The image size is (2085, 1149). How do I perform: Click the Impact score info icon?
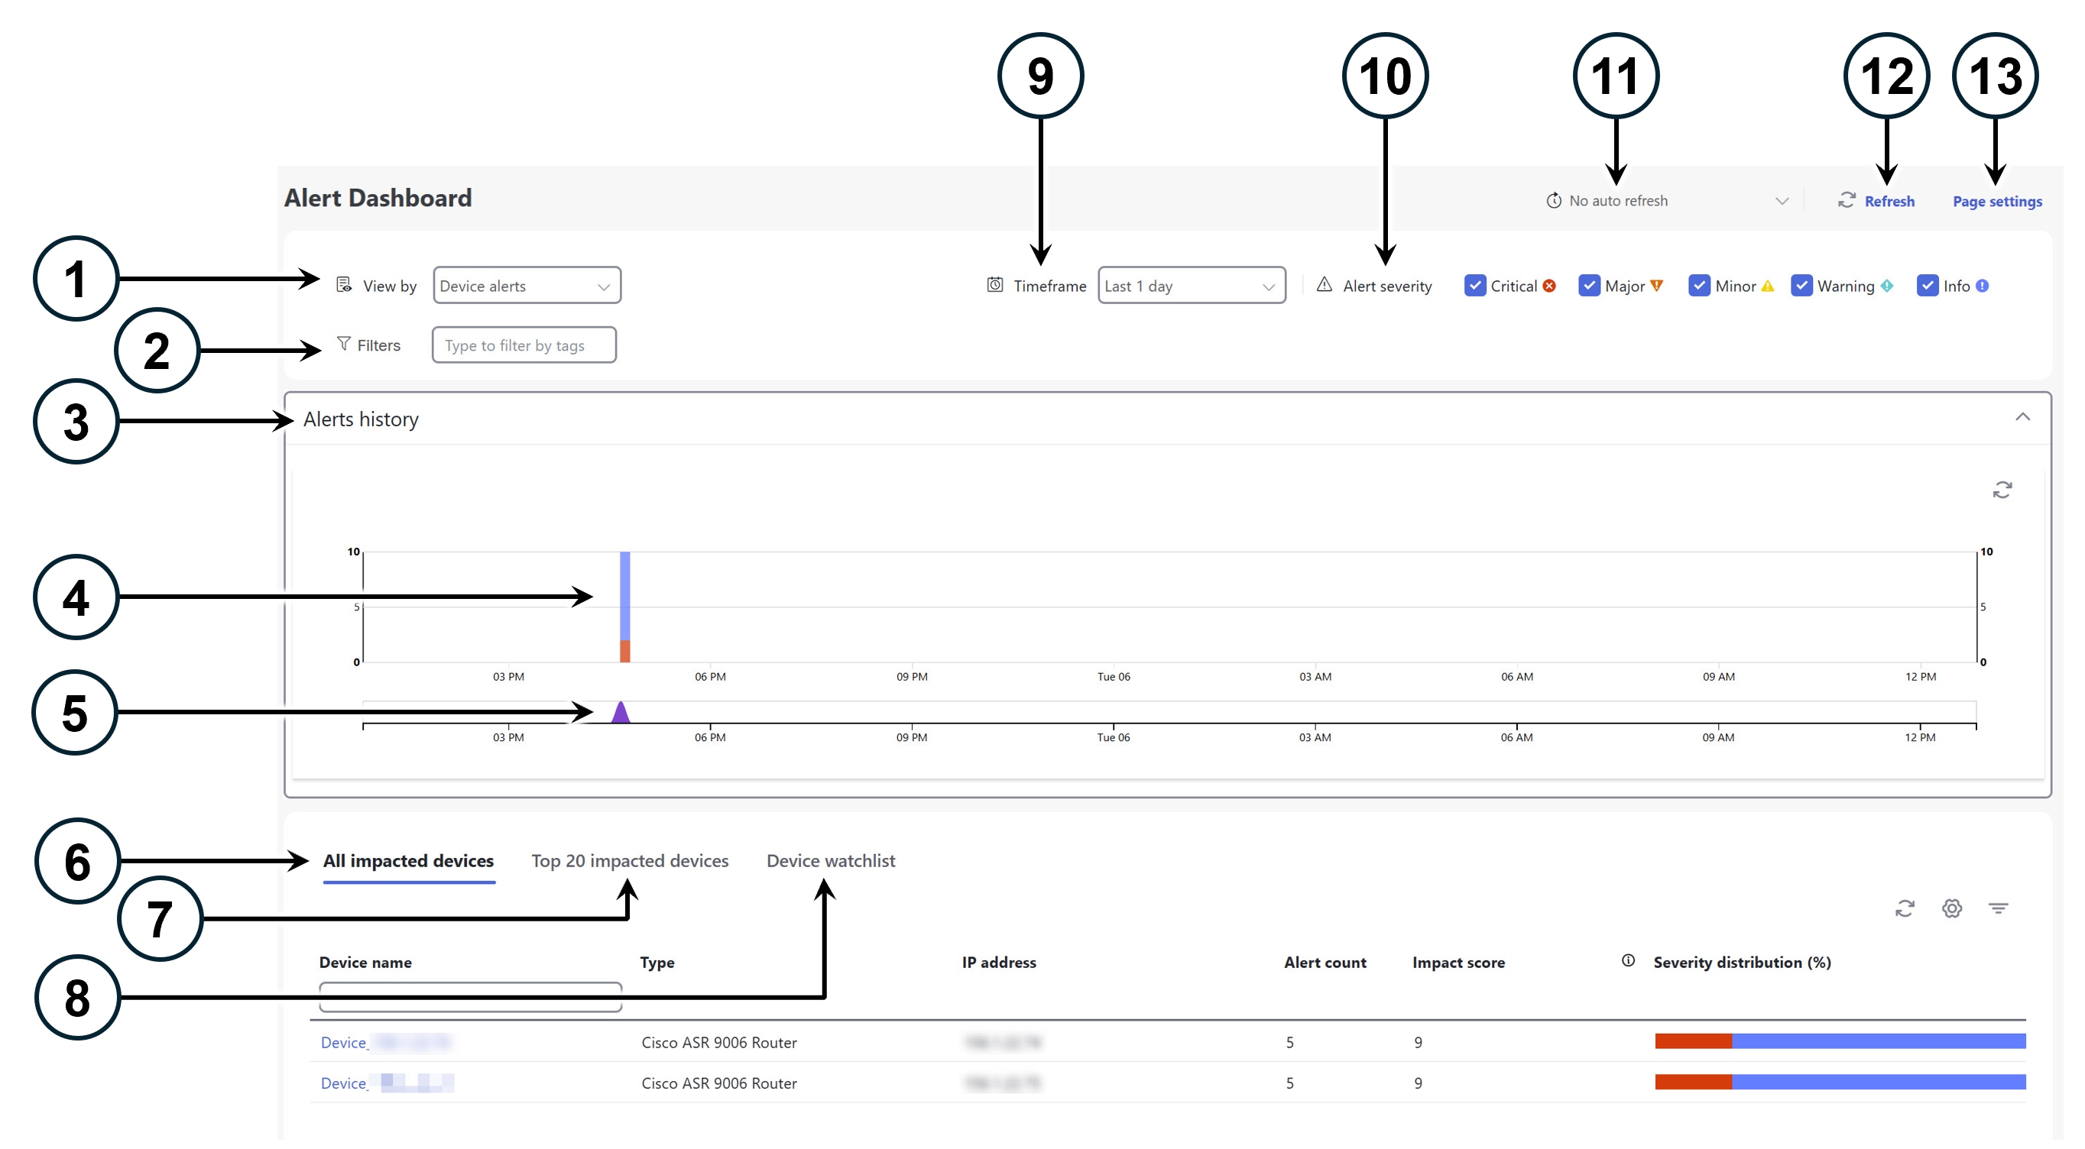[x=1628, y=960]
